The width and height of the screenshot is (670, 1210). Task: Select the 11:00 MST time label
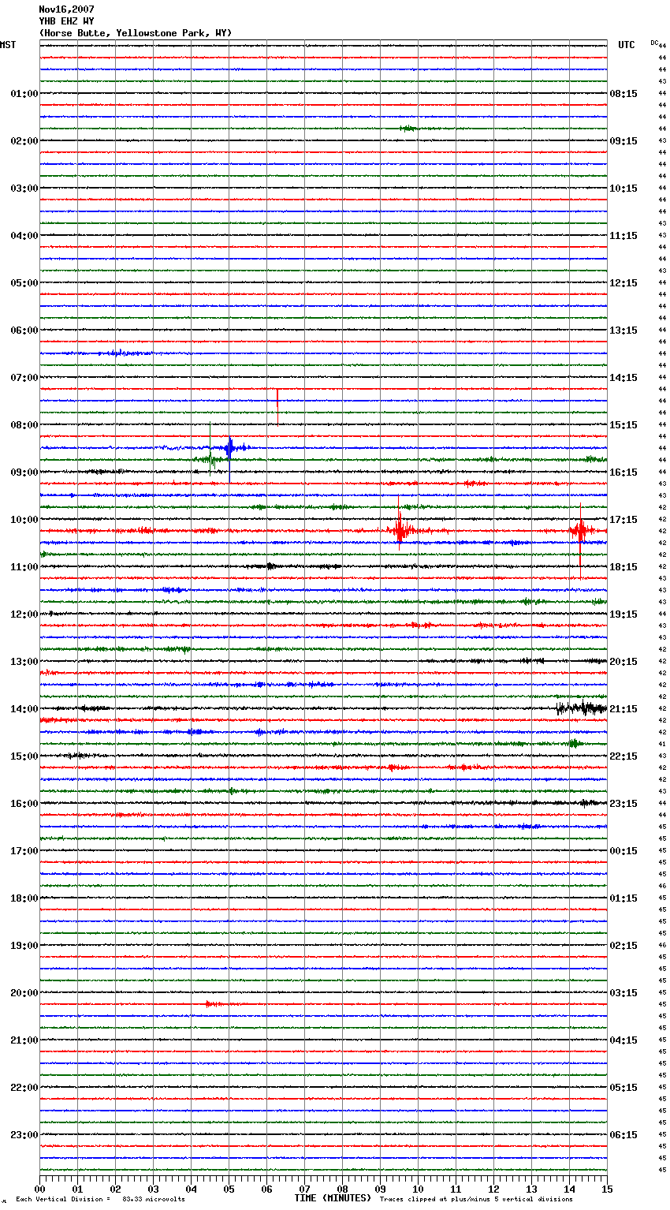[x=24, y=567]
